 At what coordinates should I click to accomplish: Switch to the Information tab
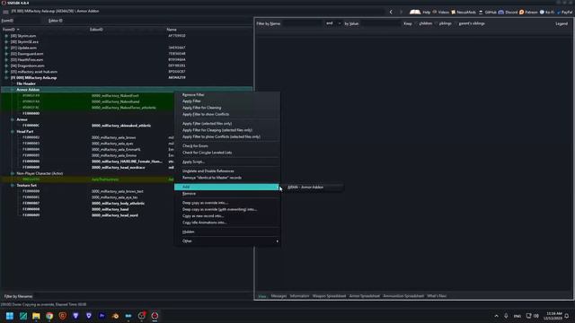click(x=299, y=296)
